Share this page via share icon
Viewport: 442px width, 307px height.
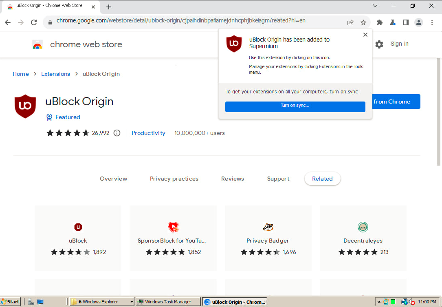click(350, 22)
